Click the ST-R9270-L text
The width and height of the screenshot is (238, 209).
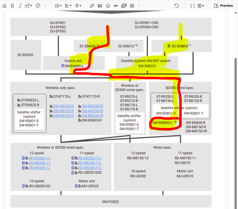pos(129,96)
